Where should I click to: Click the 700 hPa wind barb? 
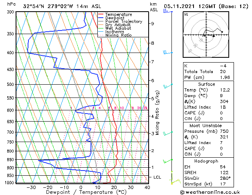click(167, 133)
